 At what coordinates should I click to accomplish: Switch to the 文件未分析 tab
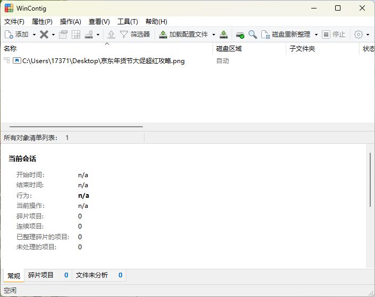click(92, 275)
